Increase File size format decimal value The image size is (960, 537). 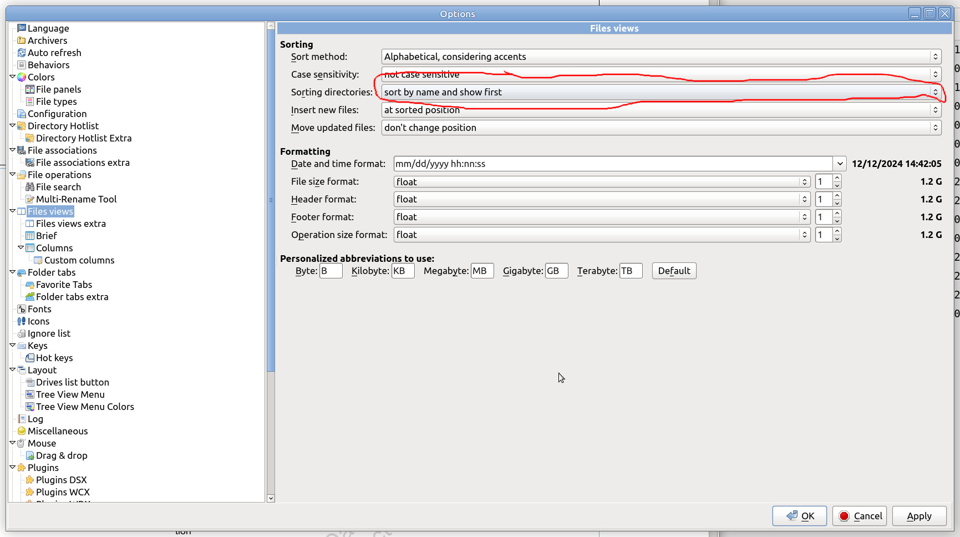coord(837,178)
